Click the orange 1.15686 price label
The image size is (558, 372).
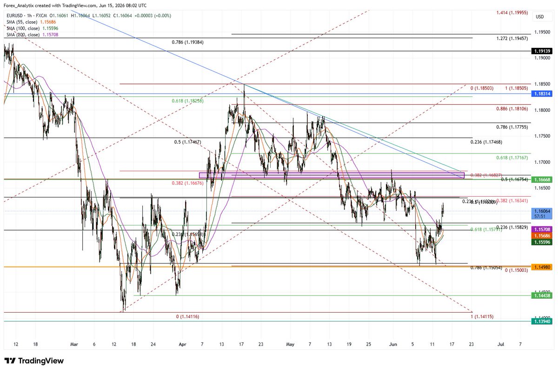pos(542,236)
